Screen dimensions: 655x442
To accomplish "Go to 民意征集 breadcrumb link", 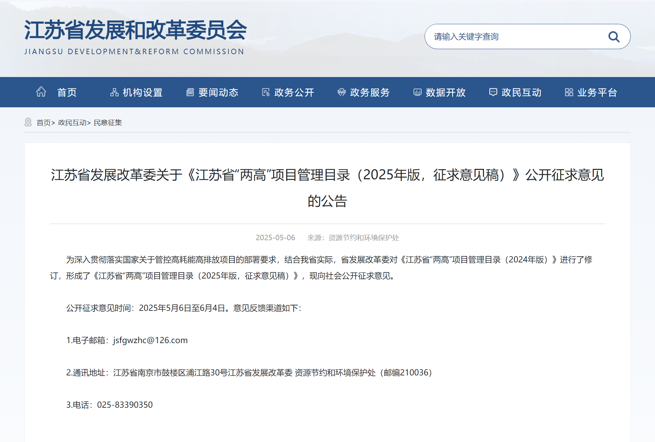I will tap(108, 123).
